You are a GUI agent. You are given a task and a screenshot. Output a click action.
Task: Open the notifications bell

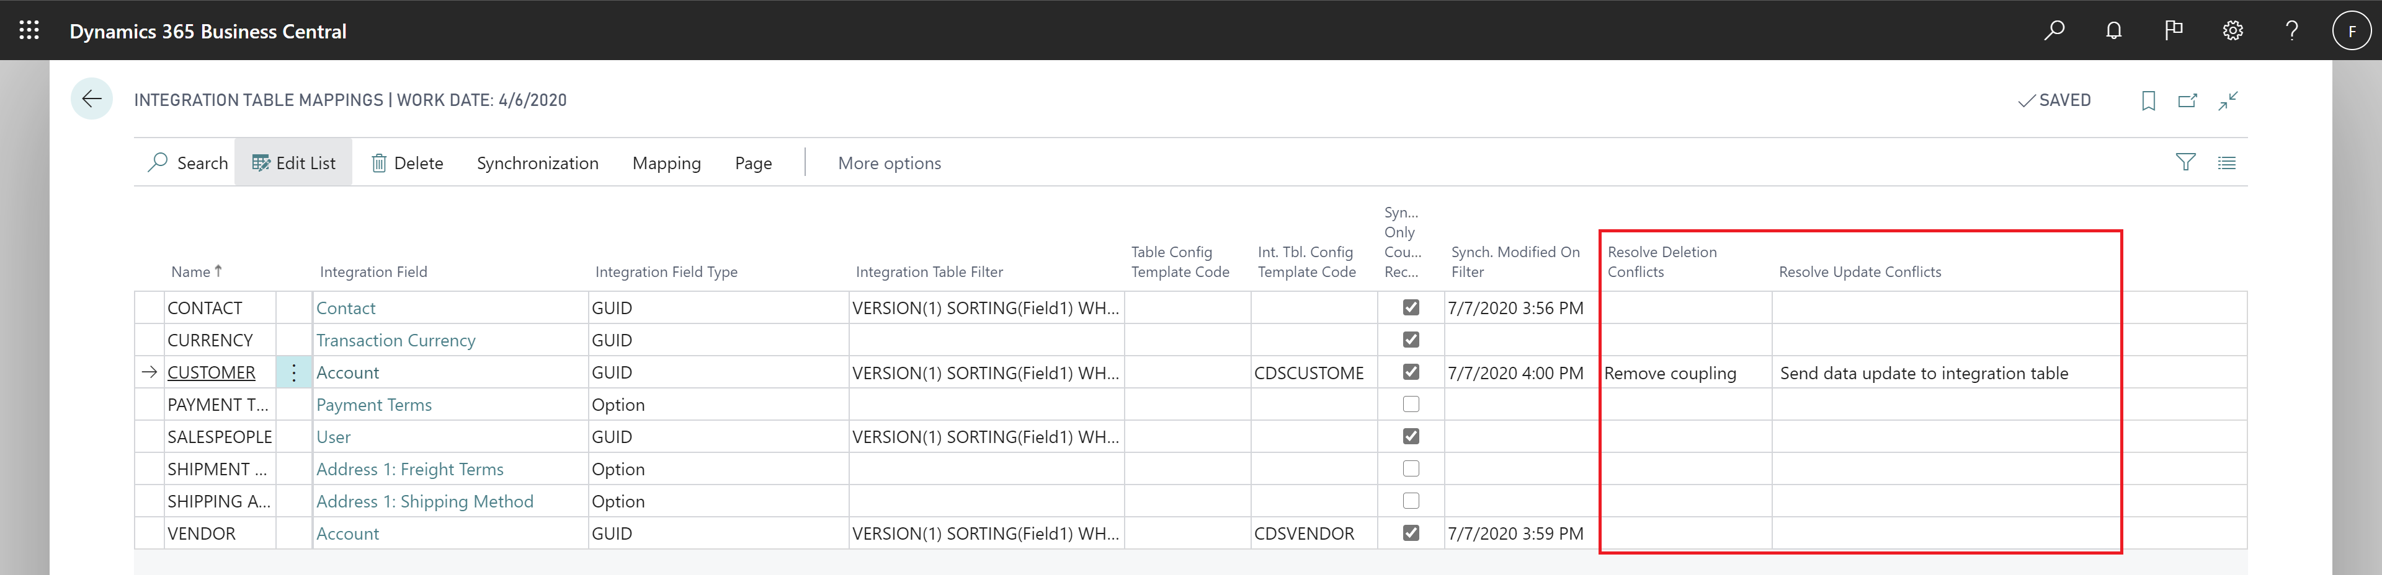(2113, 30)
